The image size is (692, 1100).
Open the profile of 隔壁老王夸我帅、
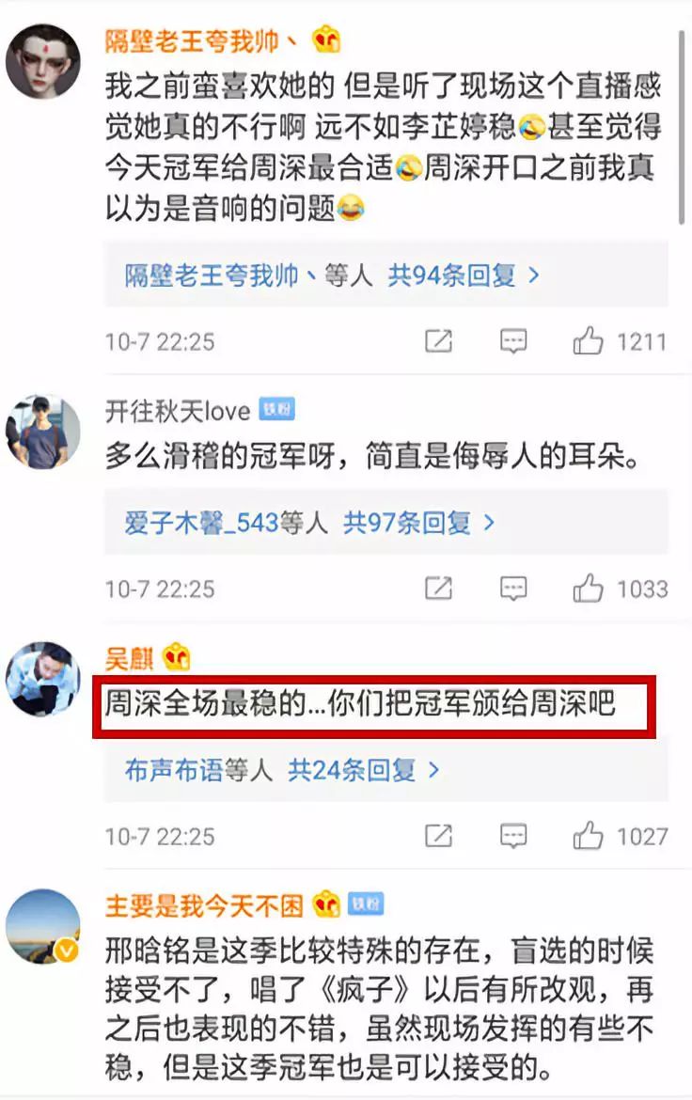pos(201,41)
